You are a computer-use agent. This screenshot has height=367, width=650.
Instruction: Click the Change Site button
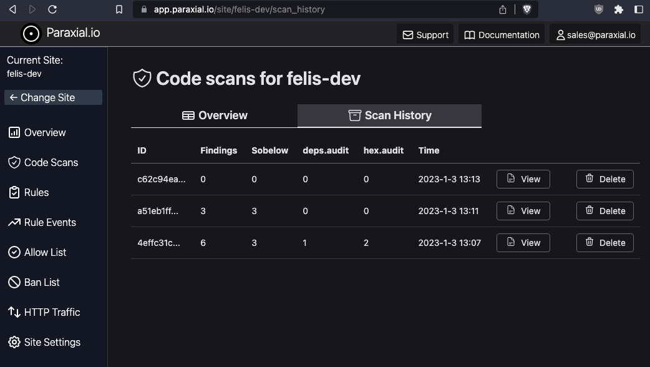click(x=53, y=97)
